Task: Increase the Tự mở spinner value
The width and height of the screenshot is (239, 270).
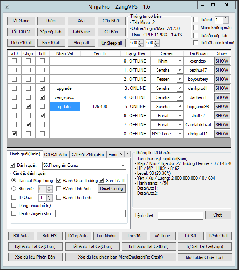Action: coord(226,18)
